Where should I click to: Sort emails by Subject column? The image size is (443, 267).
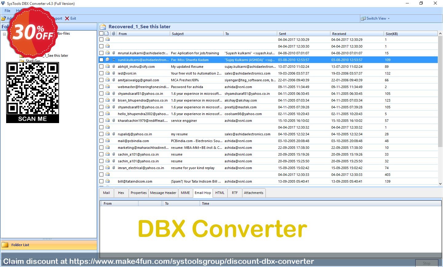tap(197, 34)
